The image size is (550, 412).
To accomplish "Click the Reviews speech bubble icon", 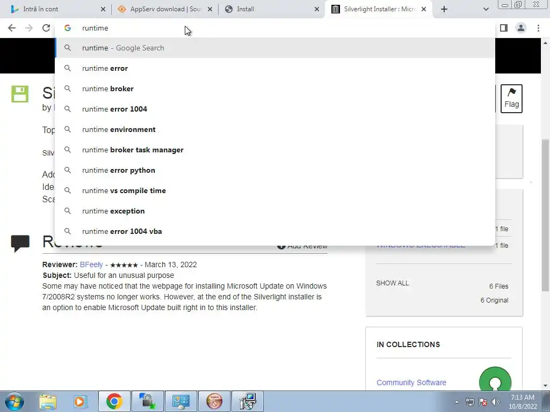I will tap(20, 244).
